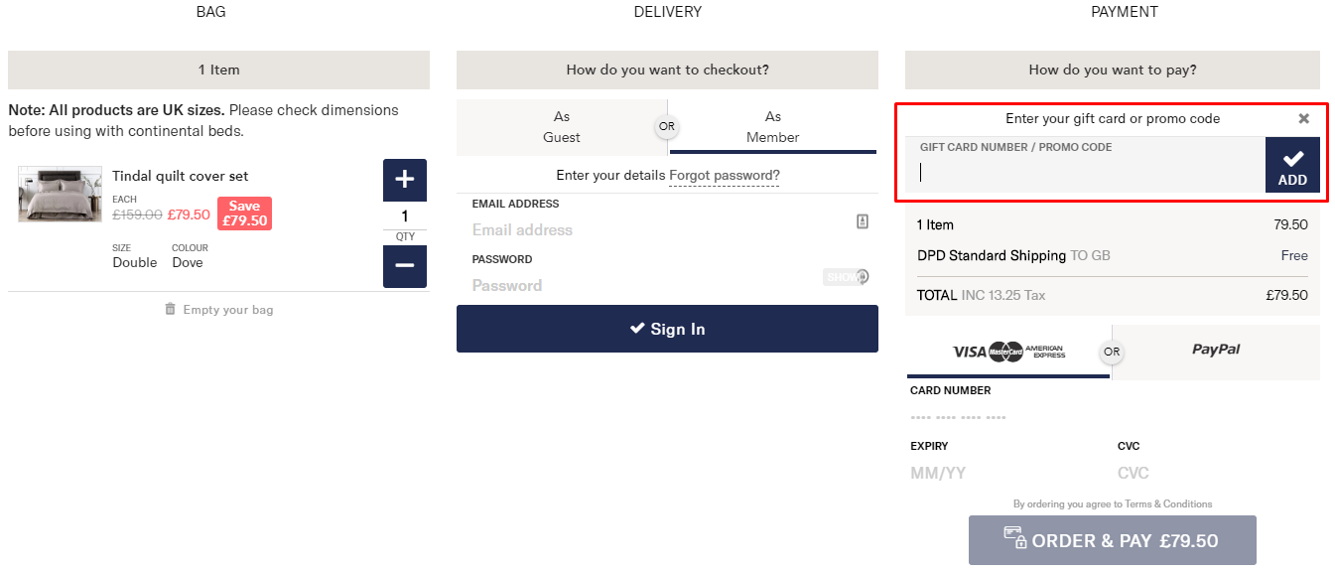Select the Visa/MasterCard card payment tab
The height and width of the screenshot is (572, 1335).
pyautogui.click(x=1008, y=352)
